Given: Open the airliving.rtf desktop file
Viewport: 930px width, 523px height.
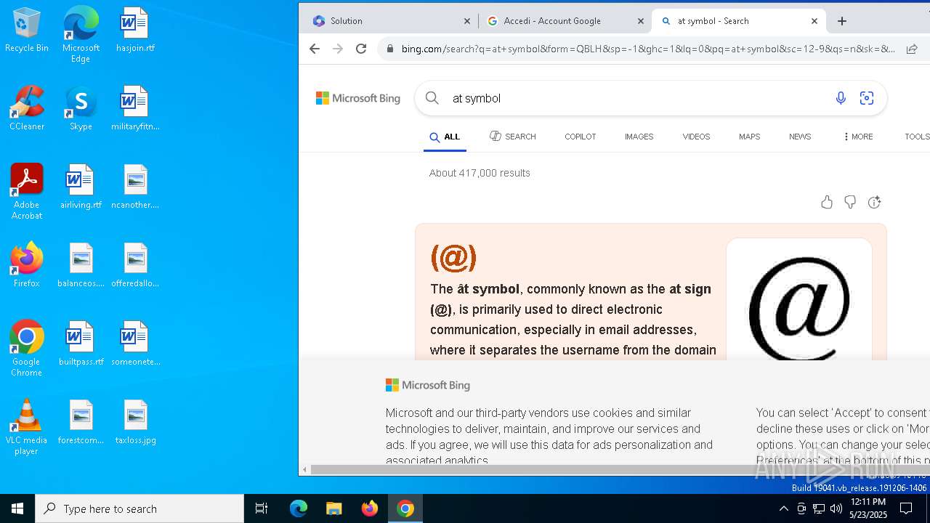Looking at the screenshot, I should coord(81,187).
